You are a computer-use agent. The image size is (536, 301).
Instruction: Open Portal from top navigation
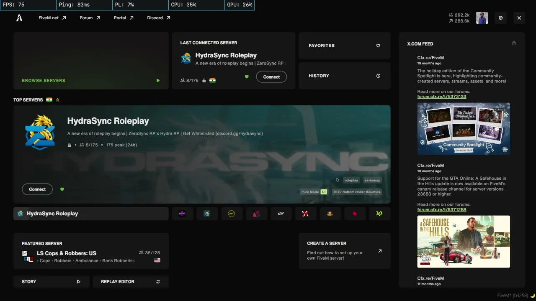point(124,18)
